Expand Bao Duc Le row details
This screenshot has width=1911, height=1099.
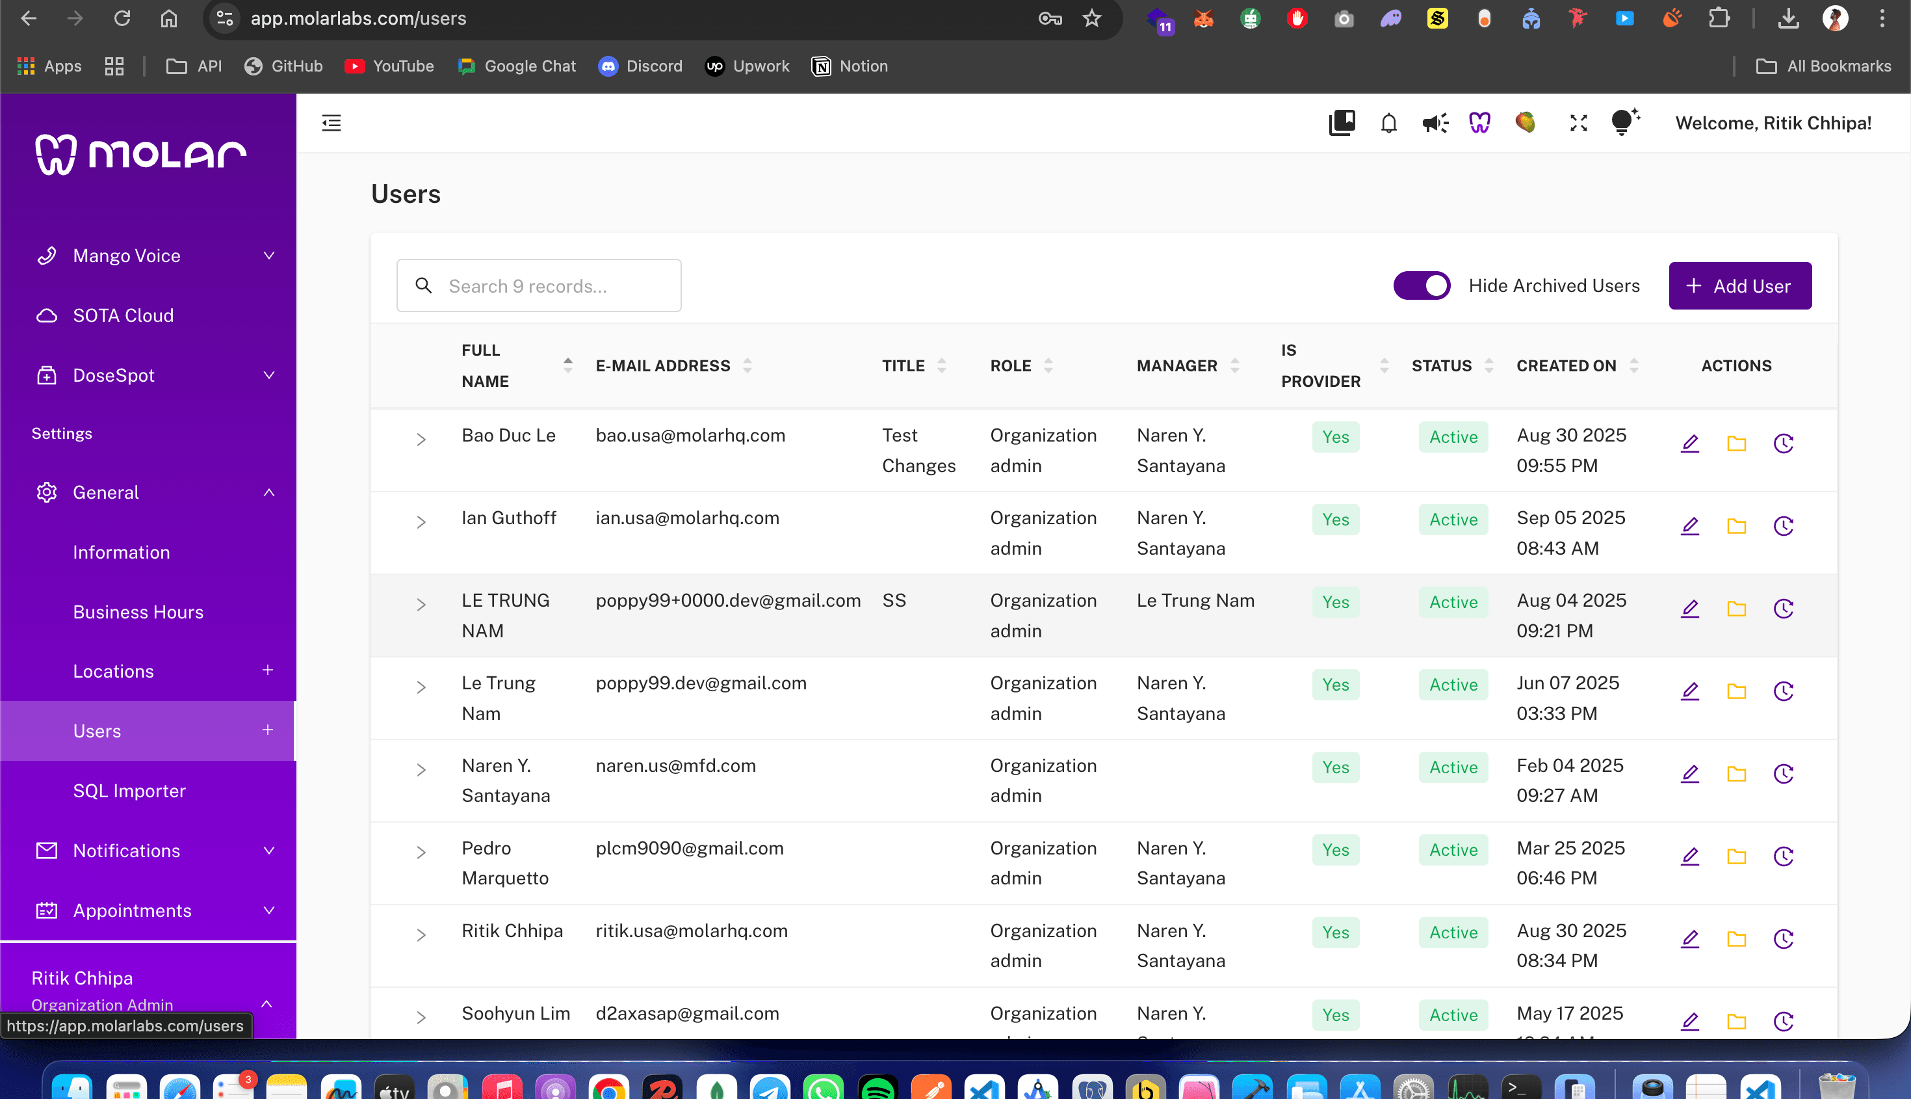(x=421, y=440)
